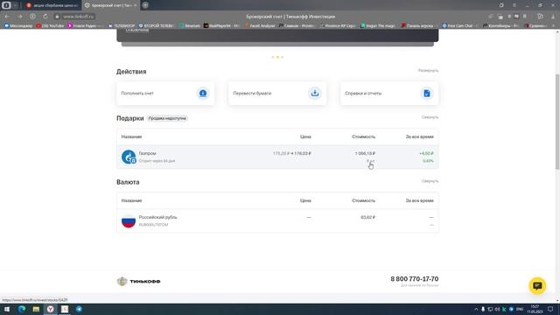
Task: Click the ruble balance 83,62 ₽ value
Action: click(x=367, y=217)
